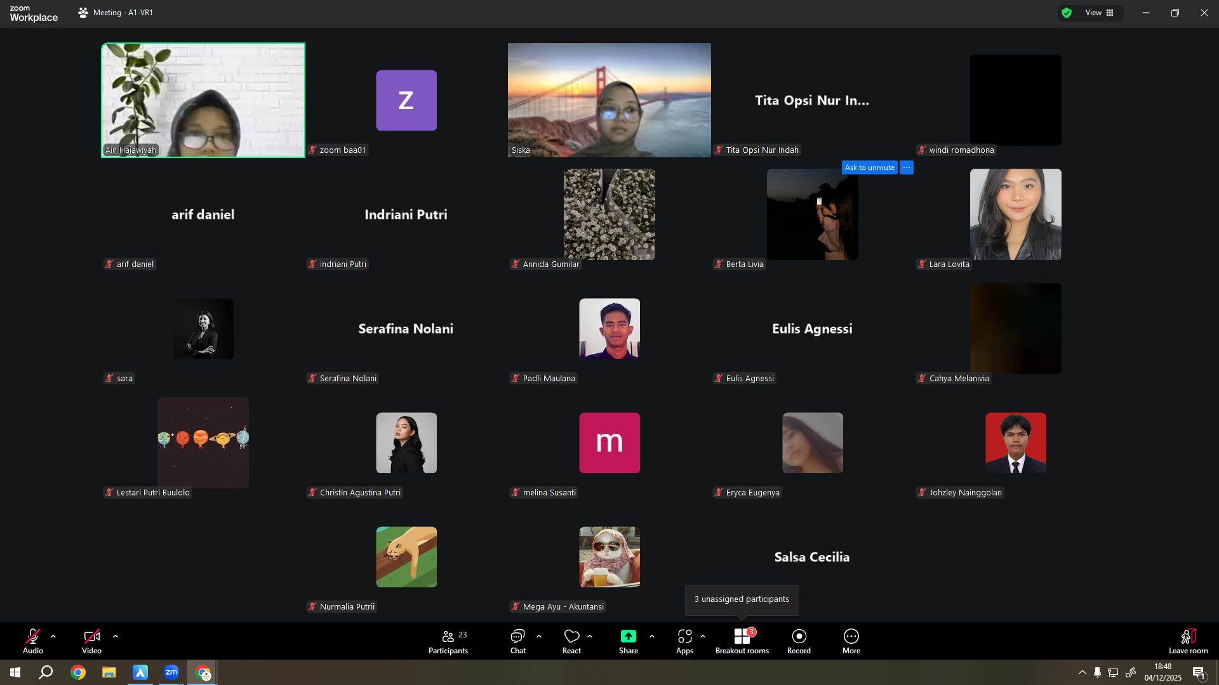1219x685 pixels.
Task: Expand video options arrow beside Video
Action: 116,636
